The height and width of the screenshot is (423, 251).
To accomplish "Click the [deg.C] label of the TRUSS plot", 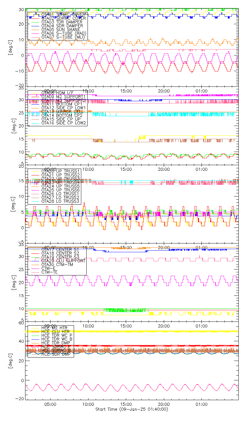I will [13, 204].
